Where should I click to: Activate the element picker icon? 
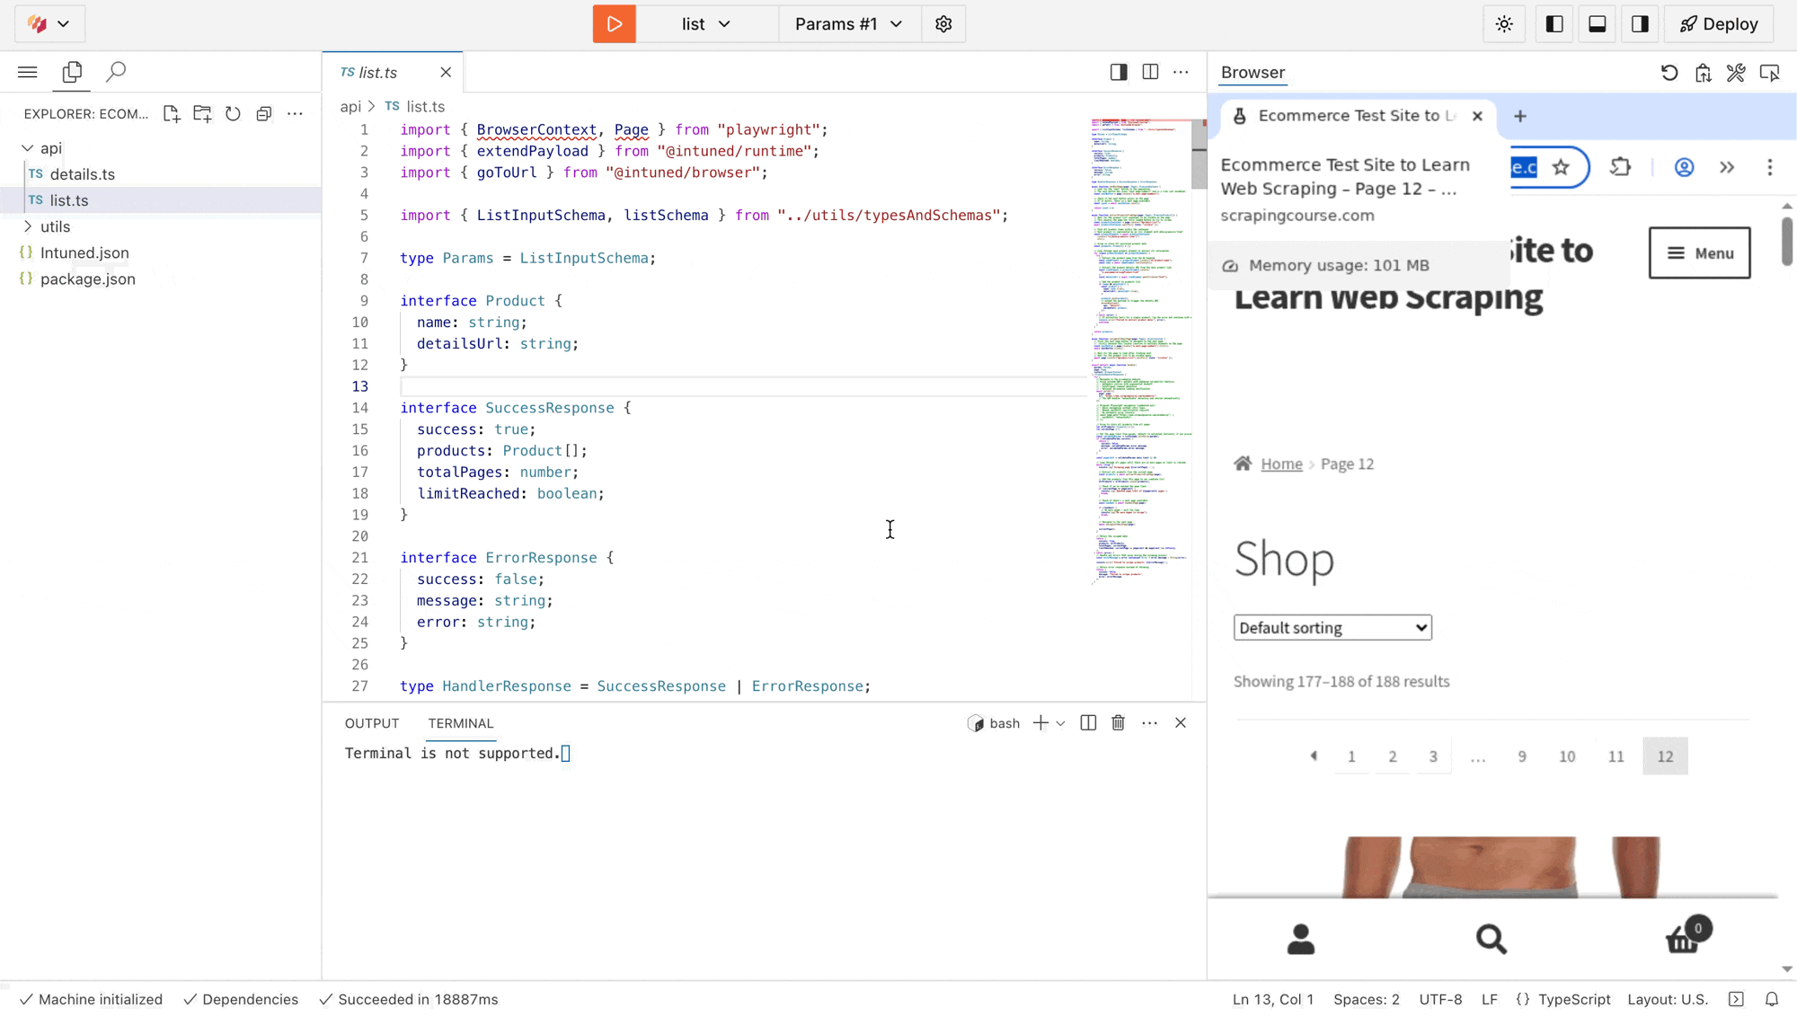[1768, 73]
